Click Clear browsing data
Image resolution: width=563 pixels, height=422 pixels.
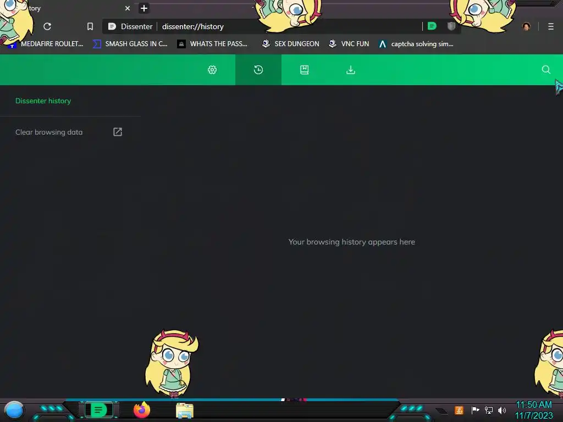(49, 132)
